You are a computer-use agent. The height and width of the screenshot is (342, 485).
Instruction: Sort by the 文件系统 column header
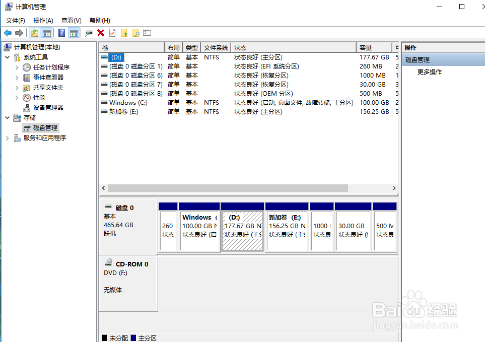coord(216,48)
